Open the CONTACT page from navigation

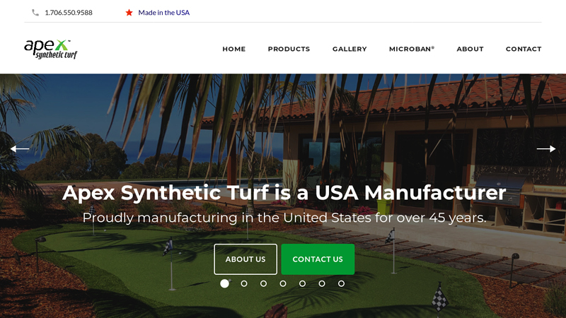(524, 49)
